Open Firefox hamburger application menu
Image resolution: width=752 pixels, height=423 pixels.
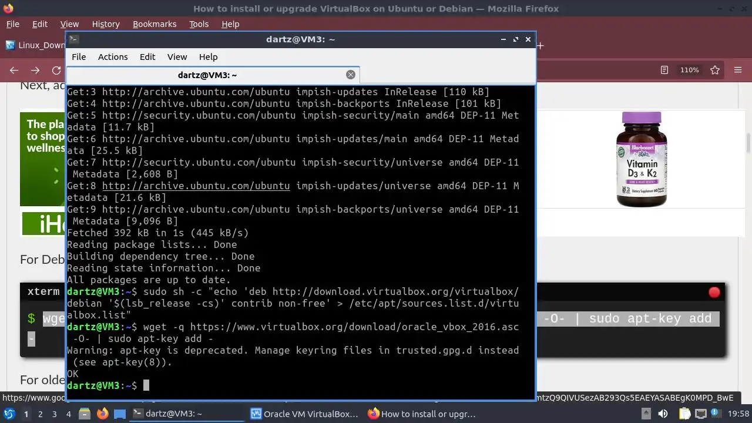tap(738, 70)
